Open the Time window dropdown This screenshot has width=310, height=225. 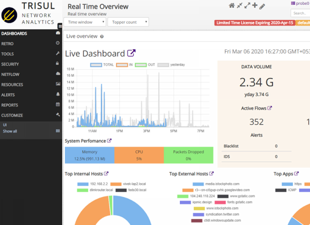[x=85, y=22]
